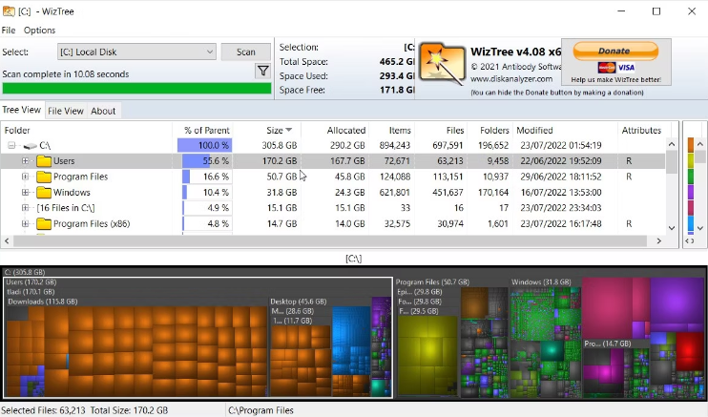Click the tree list vertical scroll down arrow

[672, 228]
